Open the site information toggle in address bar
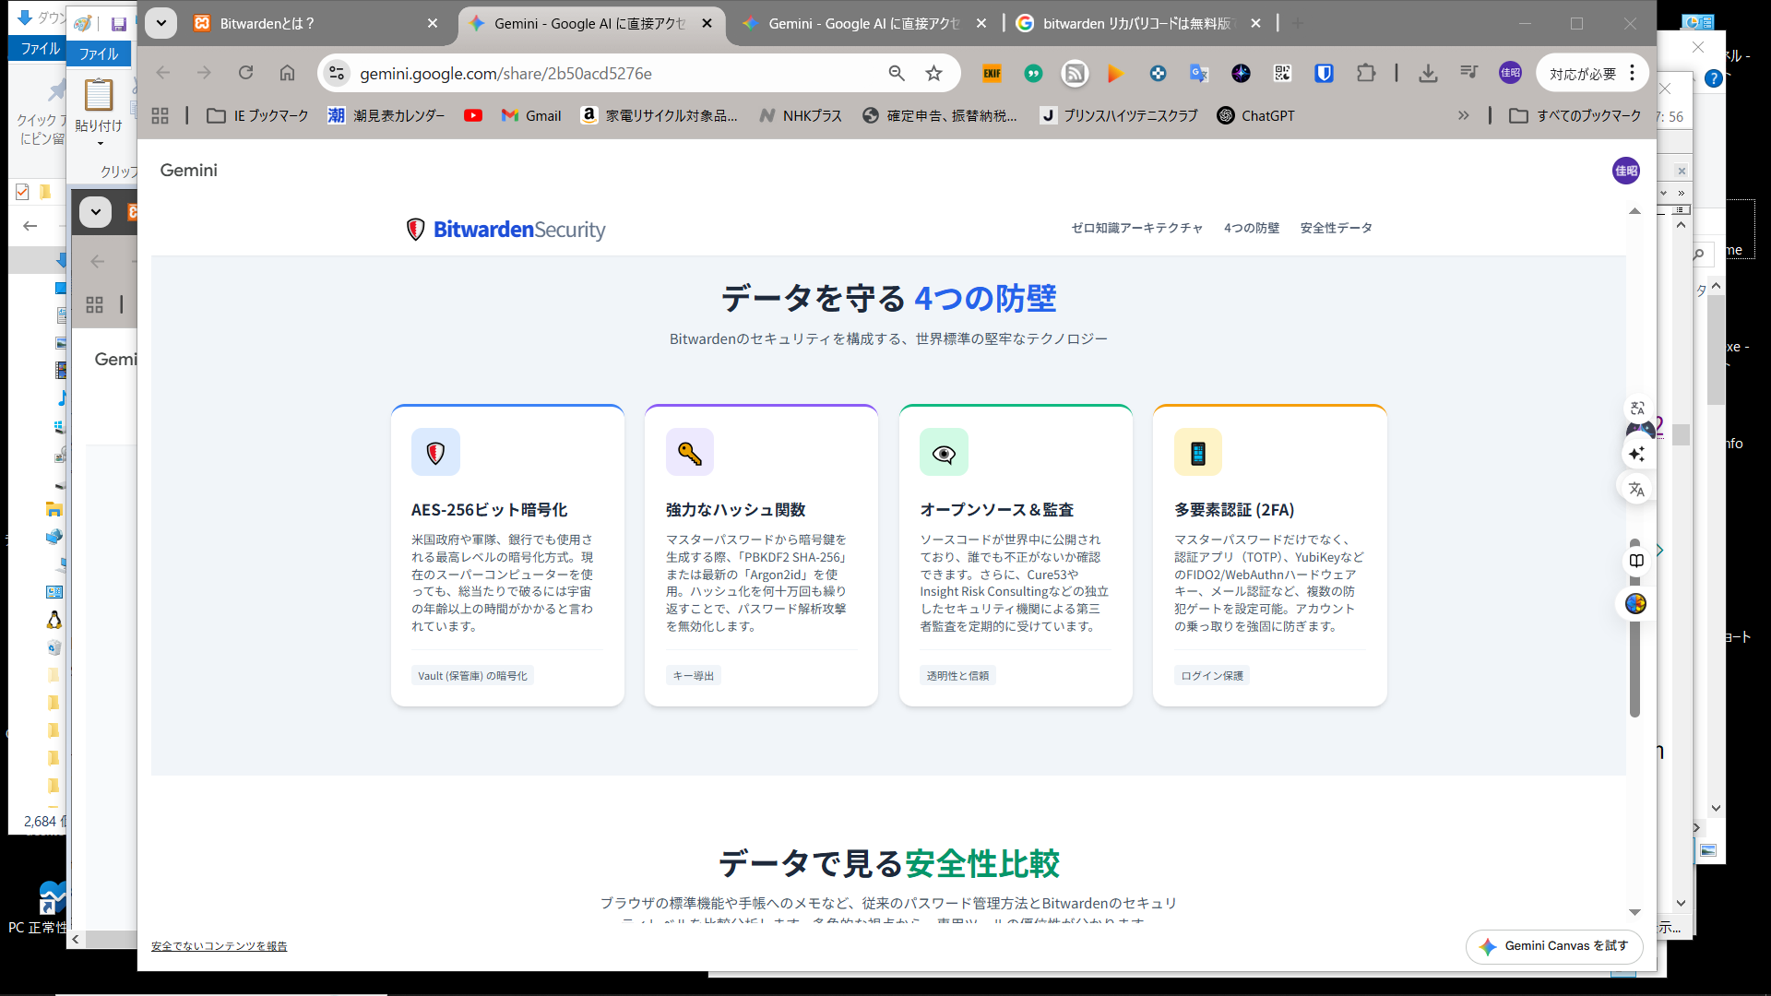Viewport: 1771px width, 996px height. coord(337,74)
